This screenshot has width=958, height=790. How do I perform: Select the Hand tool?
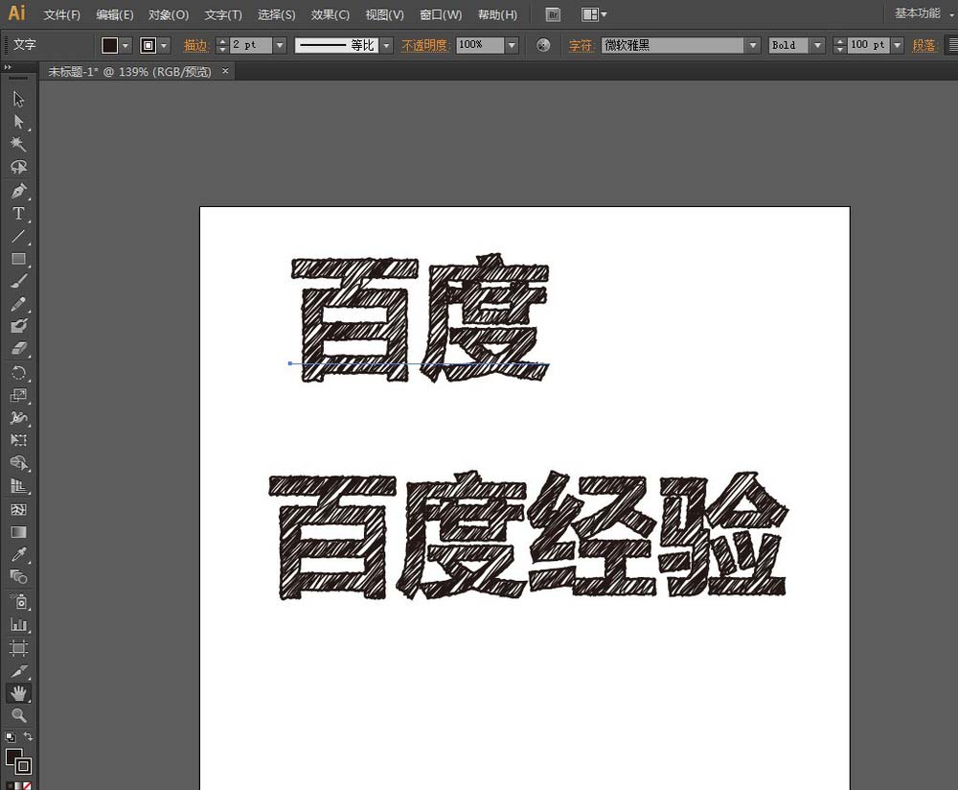18,693
